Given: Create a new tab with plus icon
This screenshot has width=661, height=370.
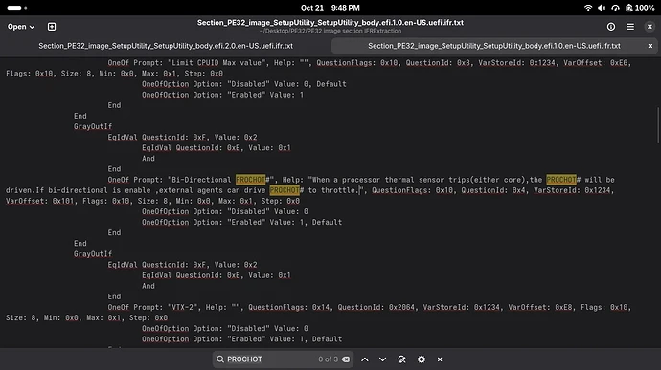Looking at the screenshot, I should pyautogui.click(x=52, y=27).
